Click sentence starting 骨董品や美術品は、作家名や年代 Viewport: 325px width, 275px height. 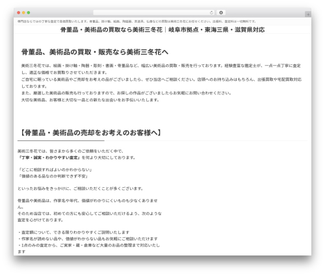88,203
